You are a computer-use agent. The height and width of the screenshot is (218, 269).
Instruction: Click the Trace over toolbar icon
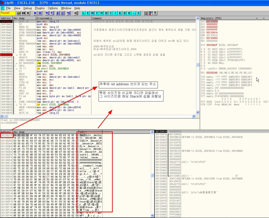point(63,13)
